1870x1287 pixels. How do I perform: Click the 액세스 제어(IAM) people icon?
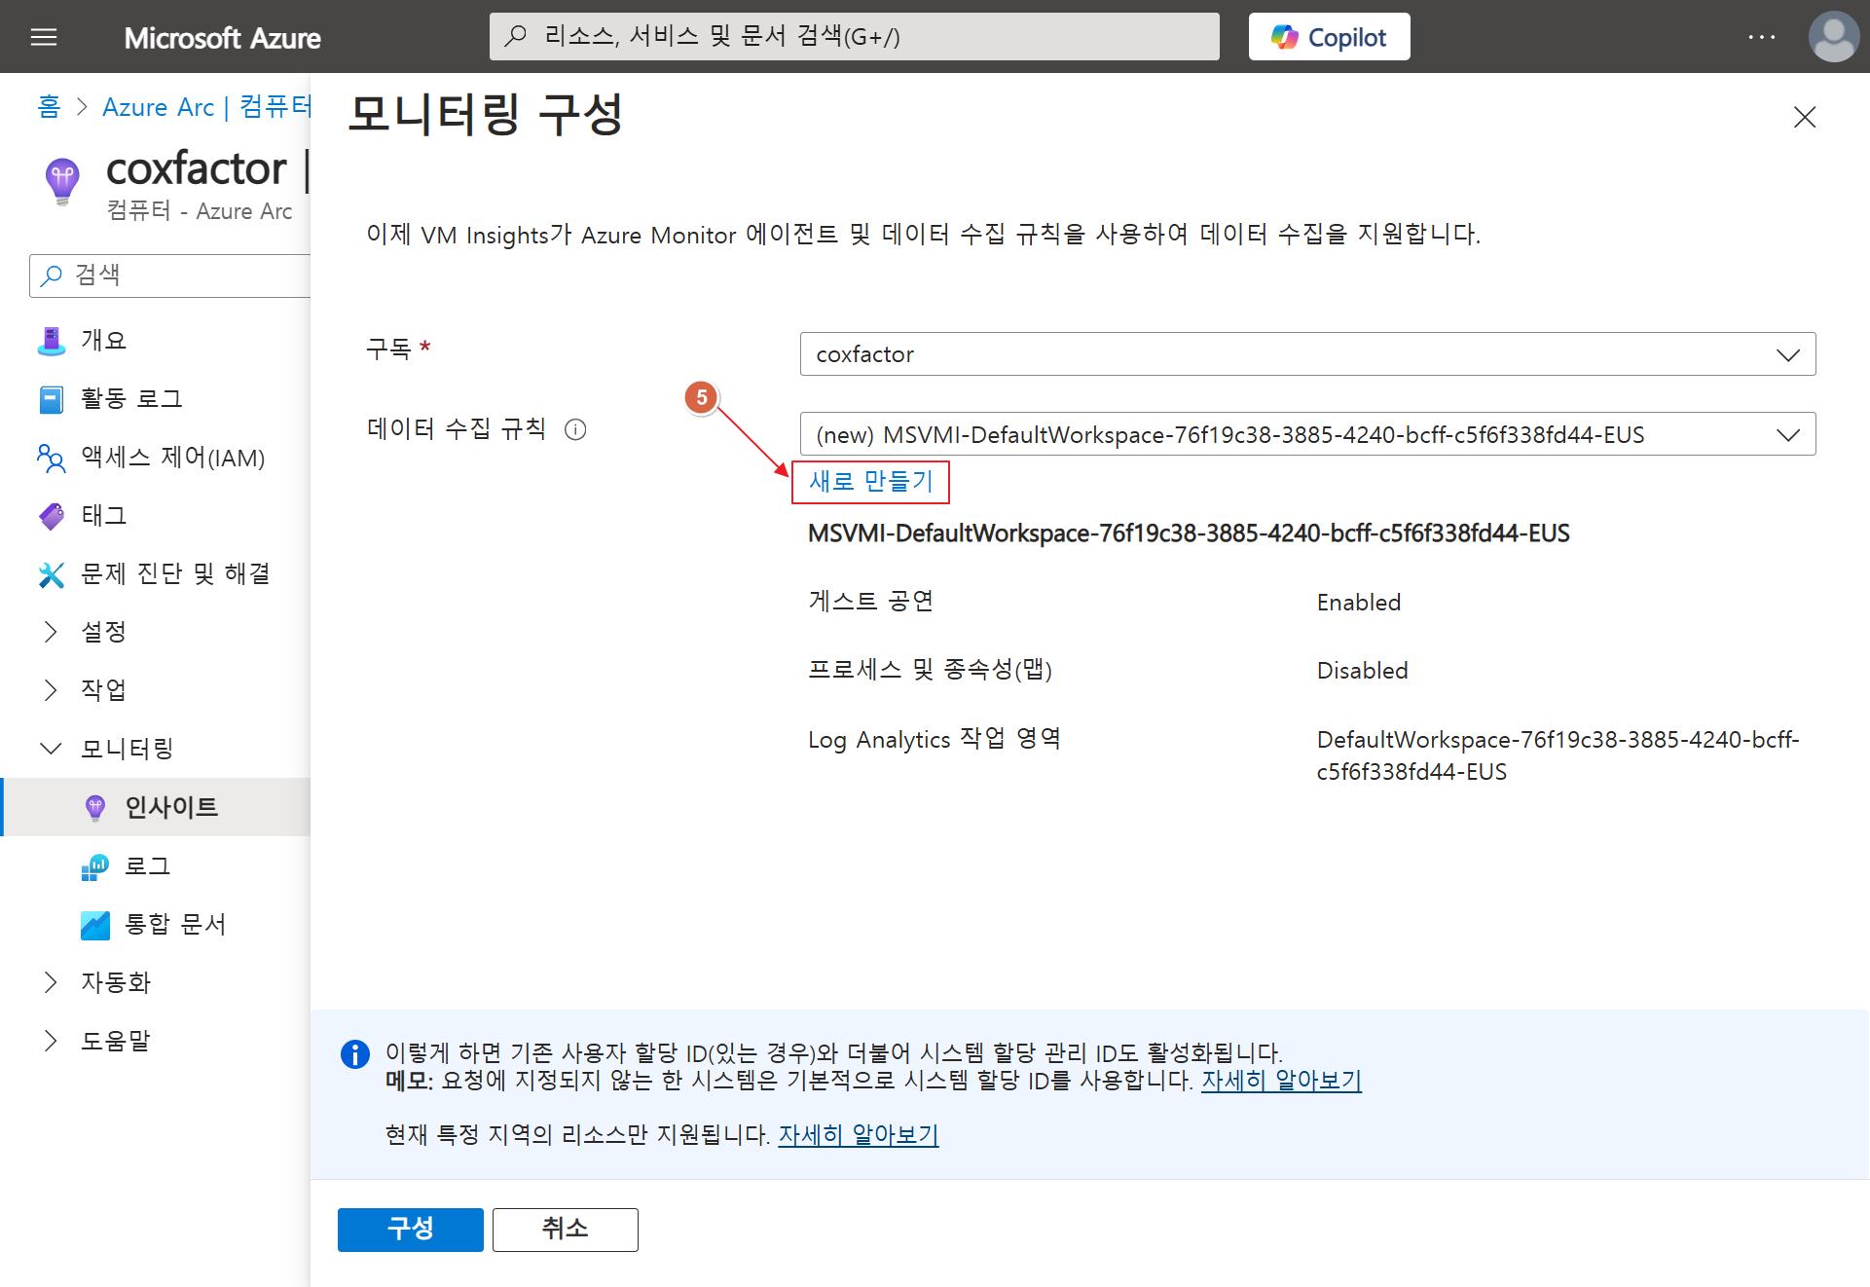pos(52,459)
